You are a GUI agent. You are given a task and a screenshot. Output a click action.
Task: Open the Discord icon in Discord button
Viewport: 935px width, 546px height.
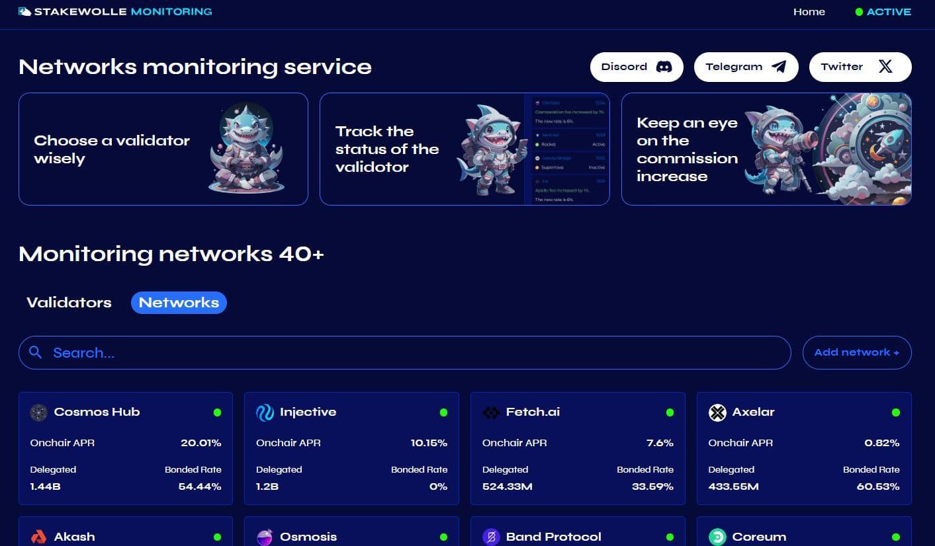(x=664, y=67)
